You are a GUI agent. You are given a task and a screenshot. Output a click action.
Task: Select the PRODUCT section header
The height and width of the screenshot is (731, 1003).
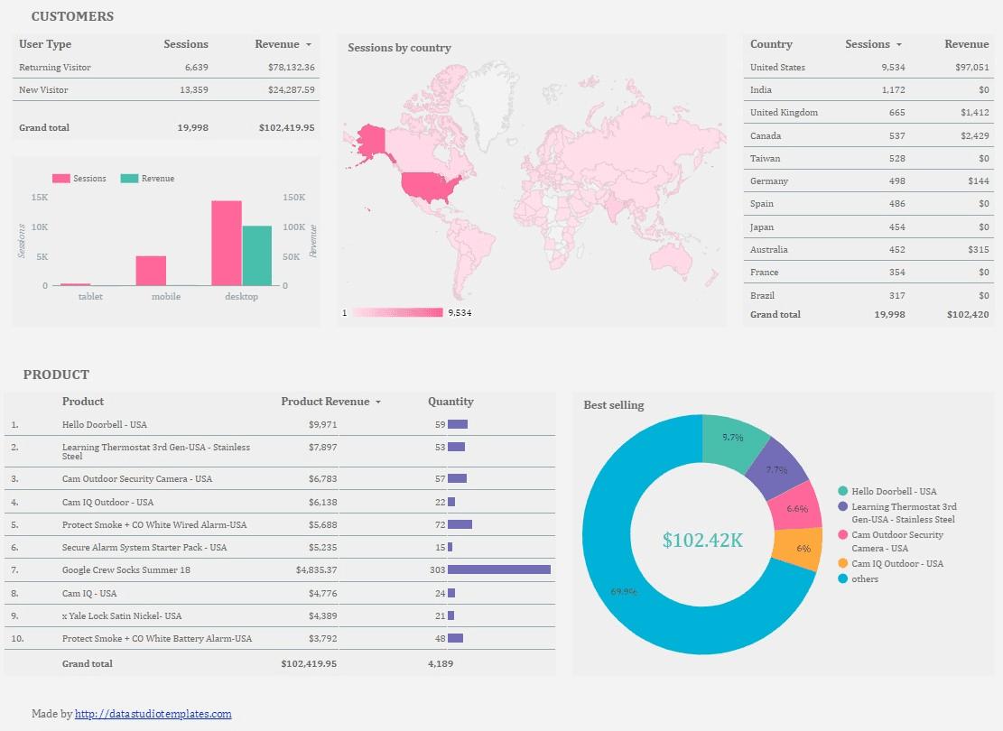click(56, 374)
